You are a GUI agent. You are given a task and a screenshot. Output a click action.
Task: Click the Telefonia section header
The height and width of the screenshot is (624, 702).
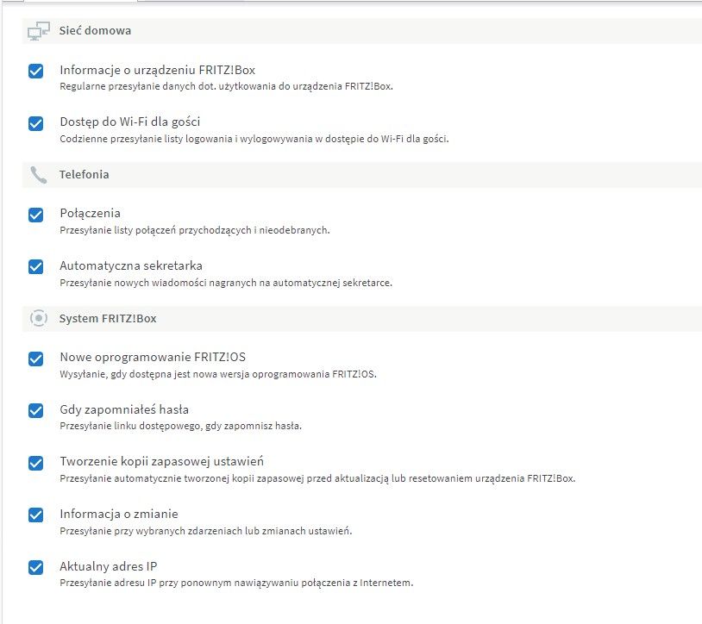361,175
